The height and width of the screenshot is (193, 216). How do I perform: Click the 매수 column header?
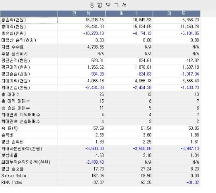129,13
